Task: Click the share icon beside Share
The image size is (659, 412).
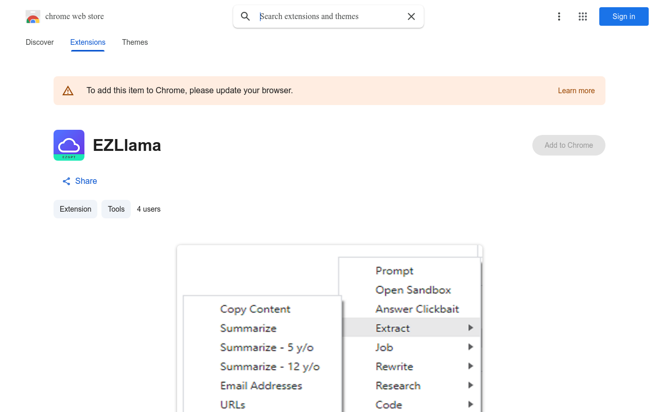Action: point(66,181)
